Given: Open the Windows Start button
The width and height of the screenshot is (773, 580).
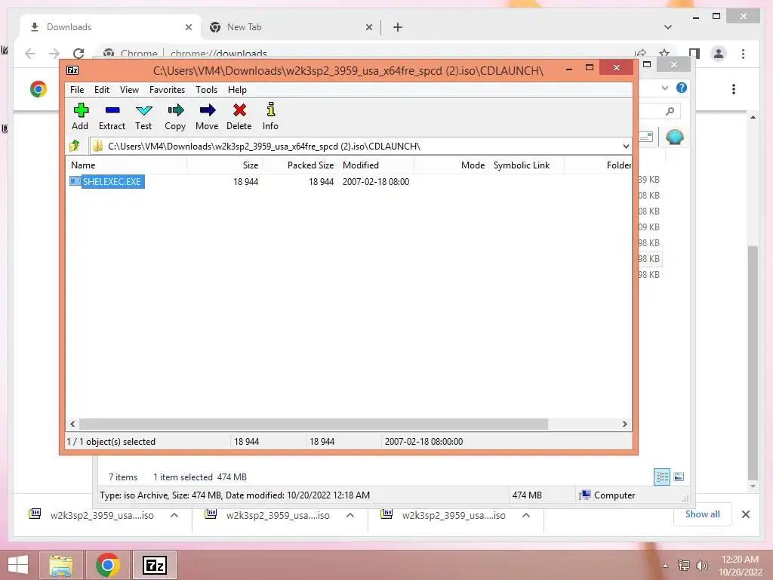Looking at the screenshot, I should click(18, 565).
